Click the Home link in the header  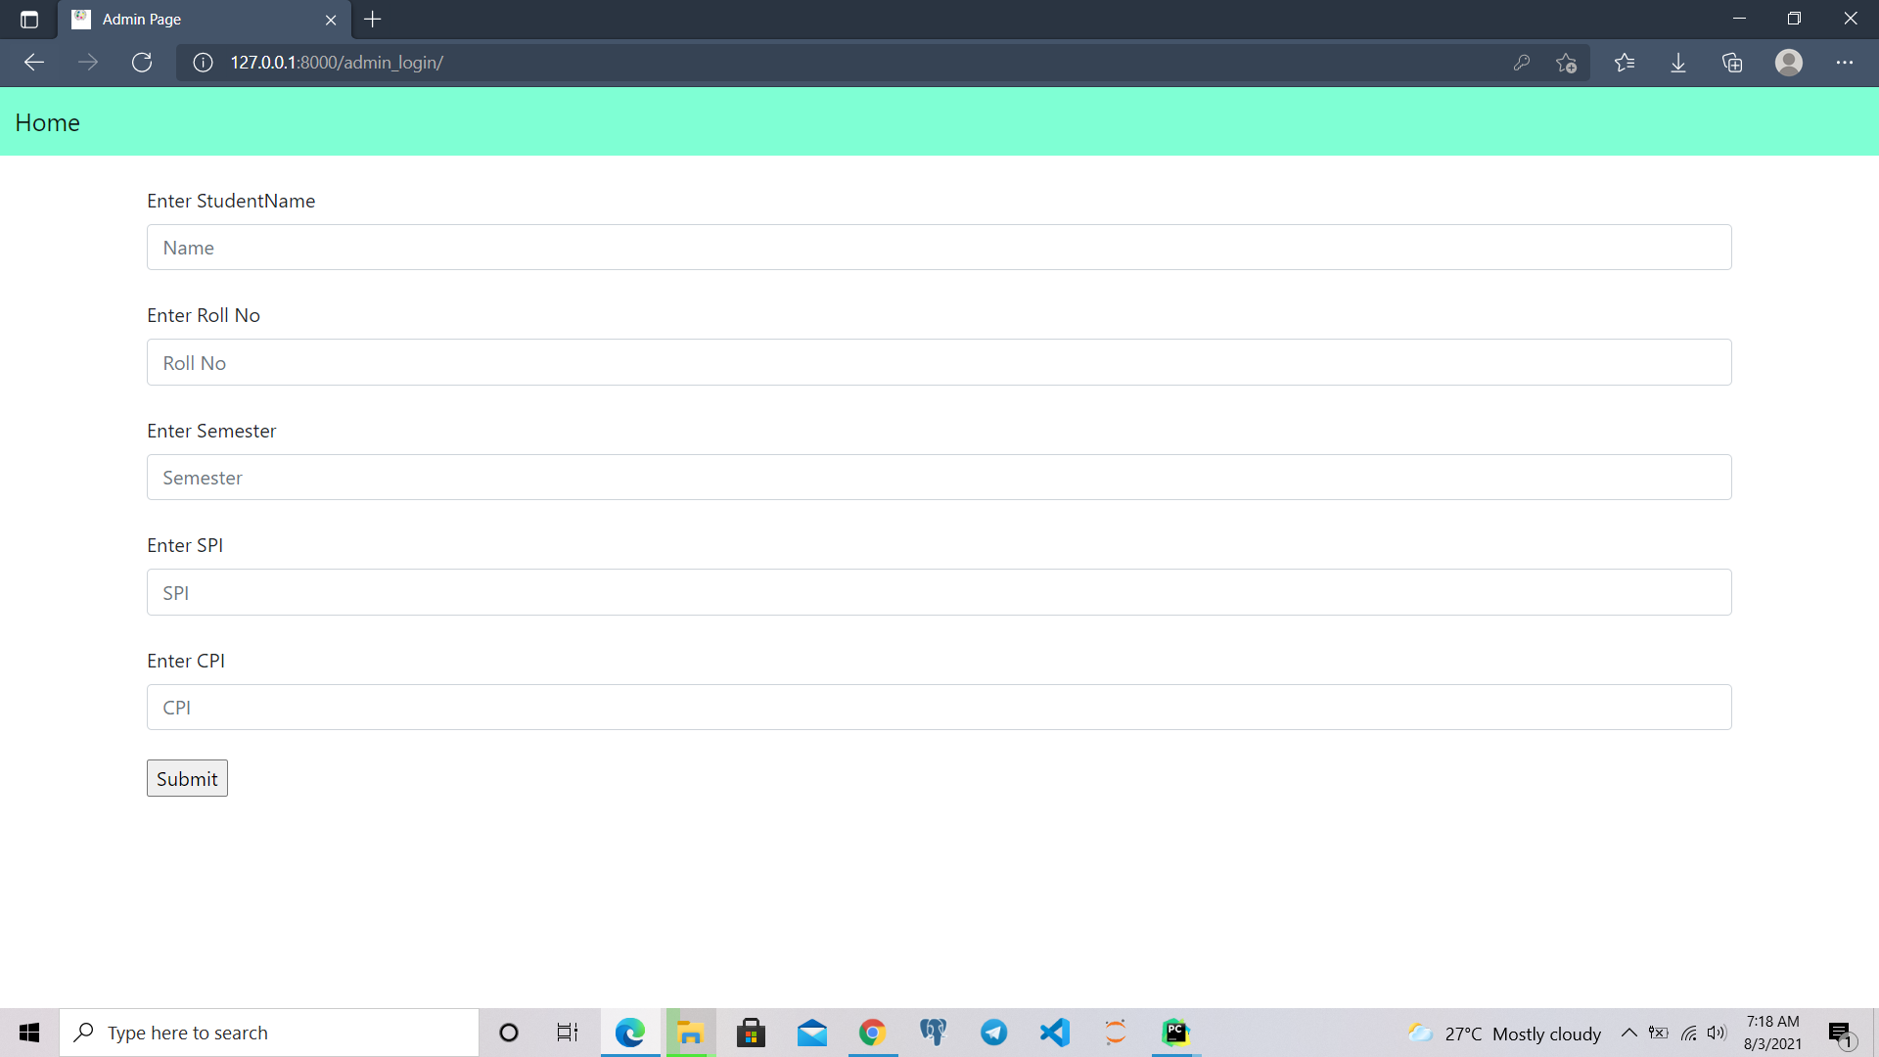pos(47,121)
